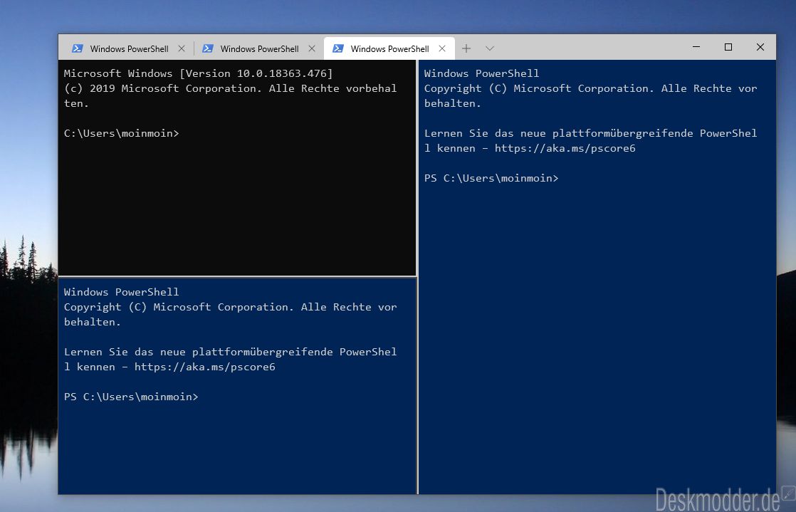Click PowerShell icon on the third tab
Viewport: 796px width, 512px height.
338,48
